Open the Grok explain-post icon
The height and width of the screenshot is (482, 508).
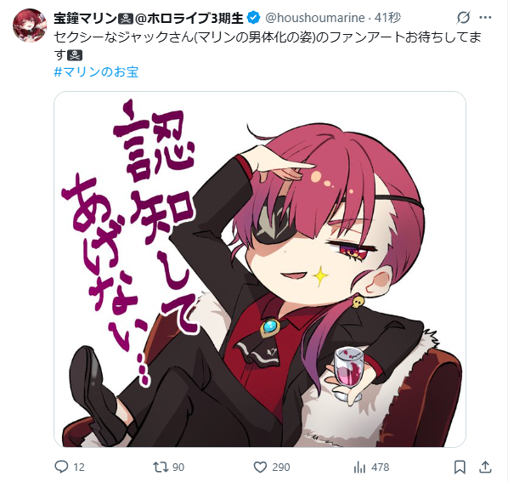[x=463, y=18]
